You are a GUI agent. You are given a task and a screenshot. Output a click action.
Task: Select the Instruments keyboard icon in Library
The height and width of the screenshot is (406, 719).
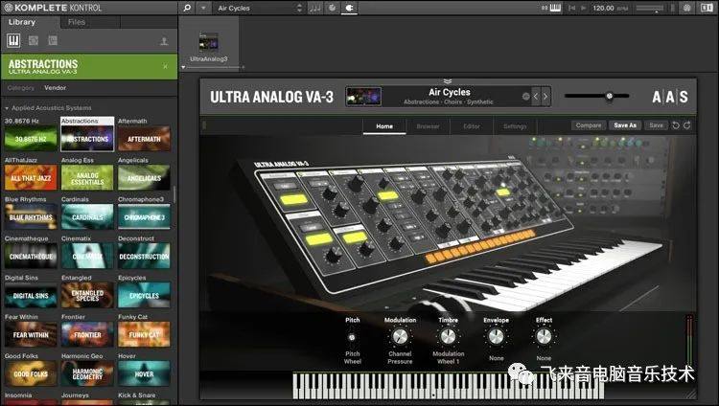pyautogui.click(x=13, y=41)
